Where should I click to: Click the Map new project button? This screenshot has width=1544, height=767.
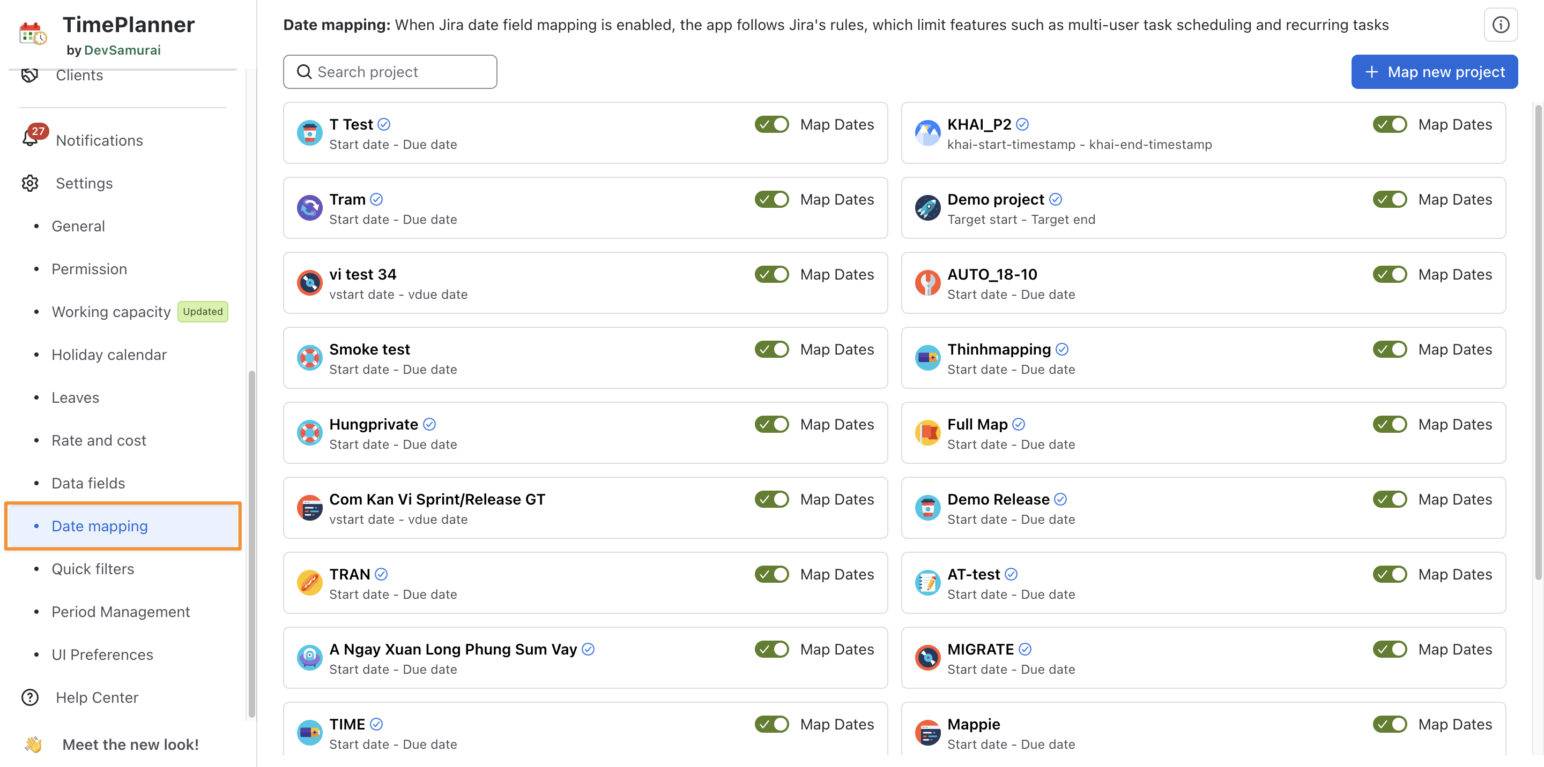coord(1434,72)
